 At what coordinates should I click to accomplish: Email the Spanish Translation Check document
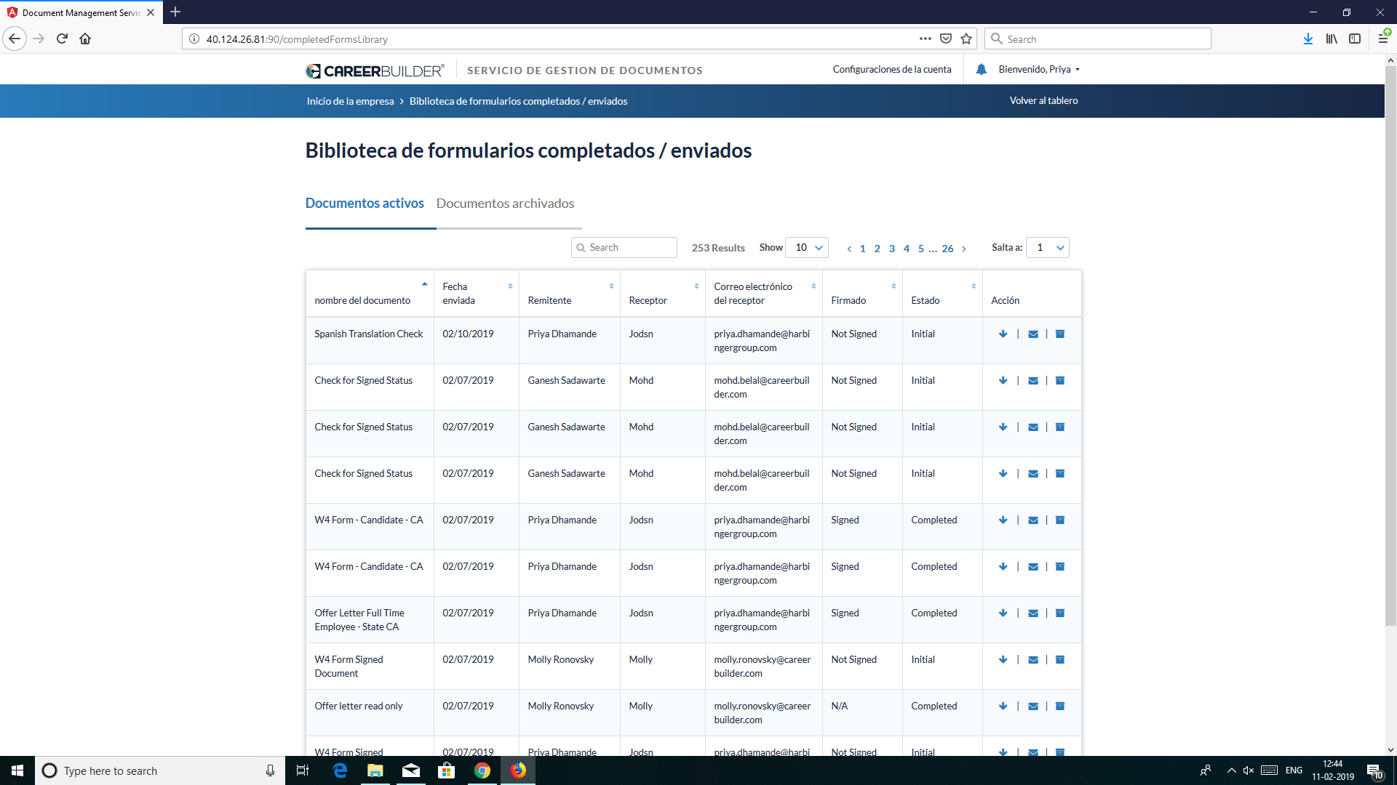1032,334
